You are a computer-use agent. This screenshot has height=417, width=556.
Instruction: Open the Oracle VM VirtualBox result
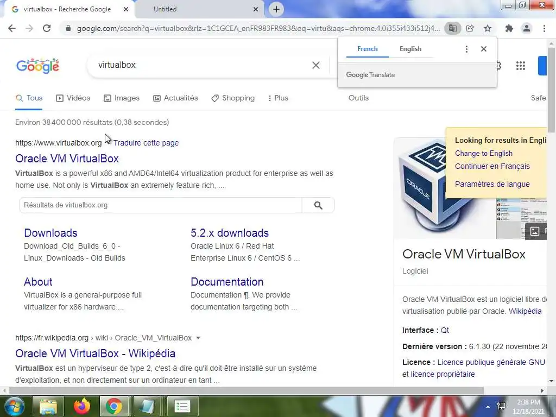pyautogui.click(x=67, y=159)
